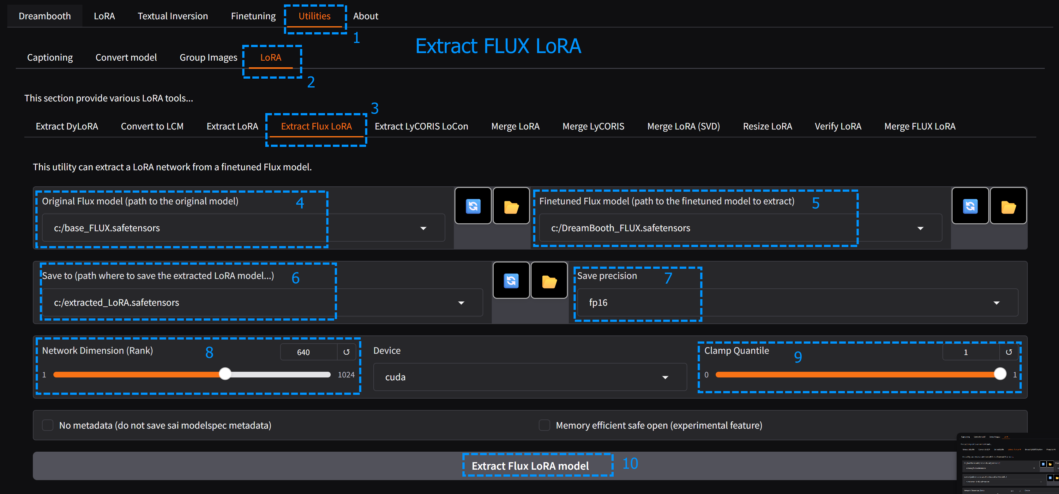Expand the Original Flux model dropdown
1059x494 pixels.
pos(423,228)
